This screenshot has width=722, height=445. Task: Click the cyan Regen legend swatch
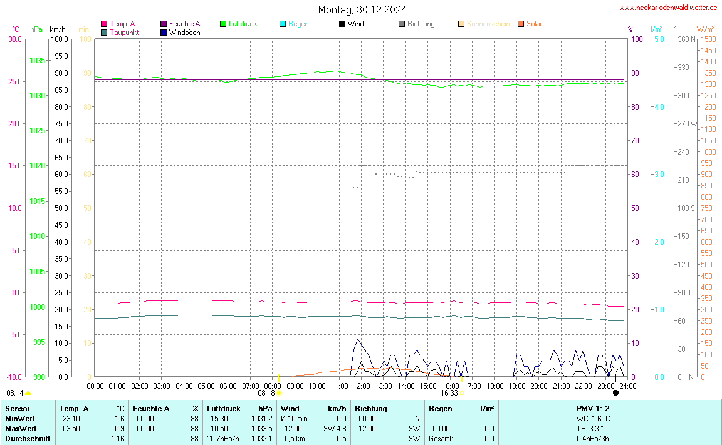[283, 24]
